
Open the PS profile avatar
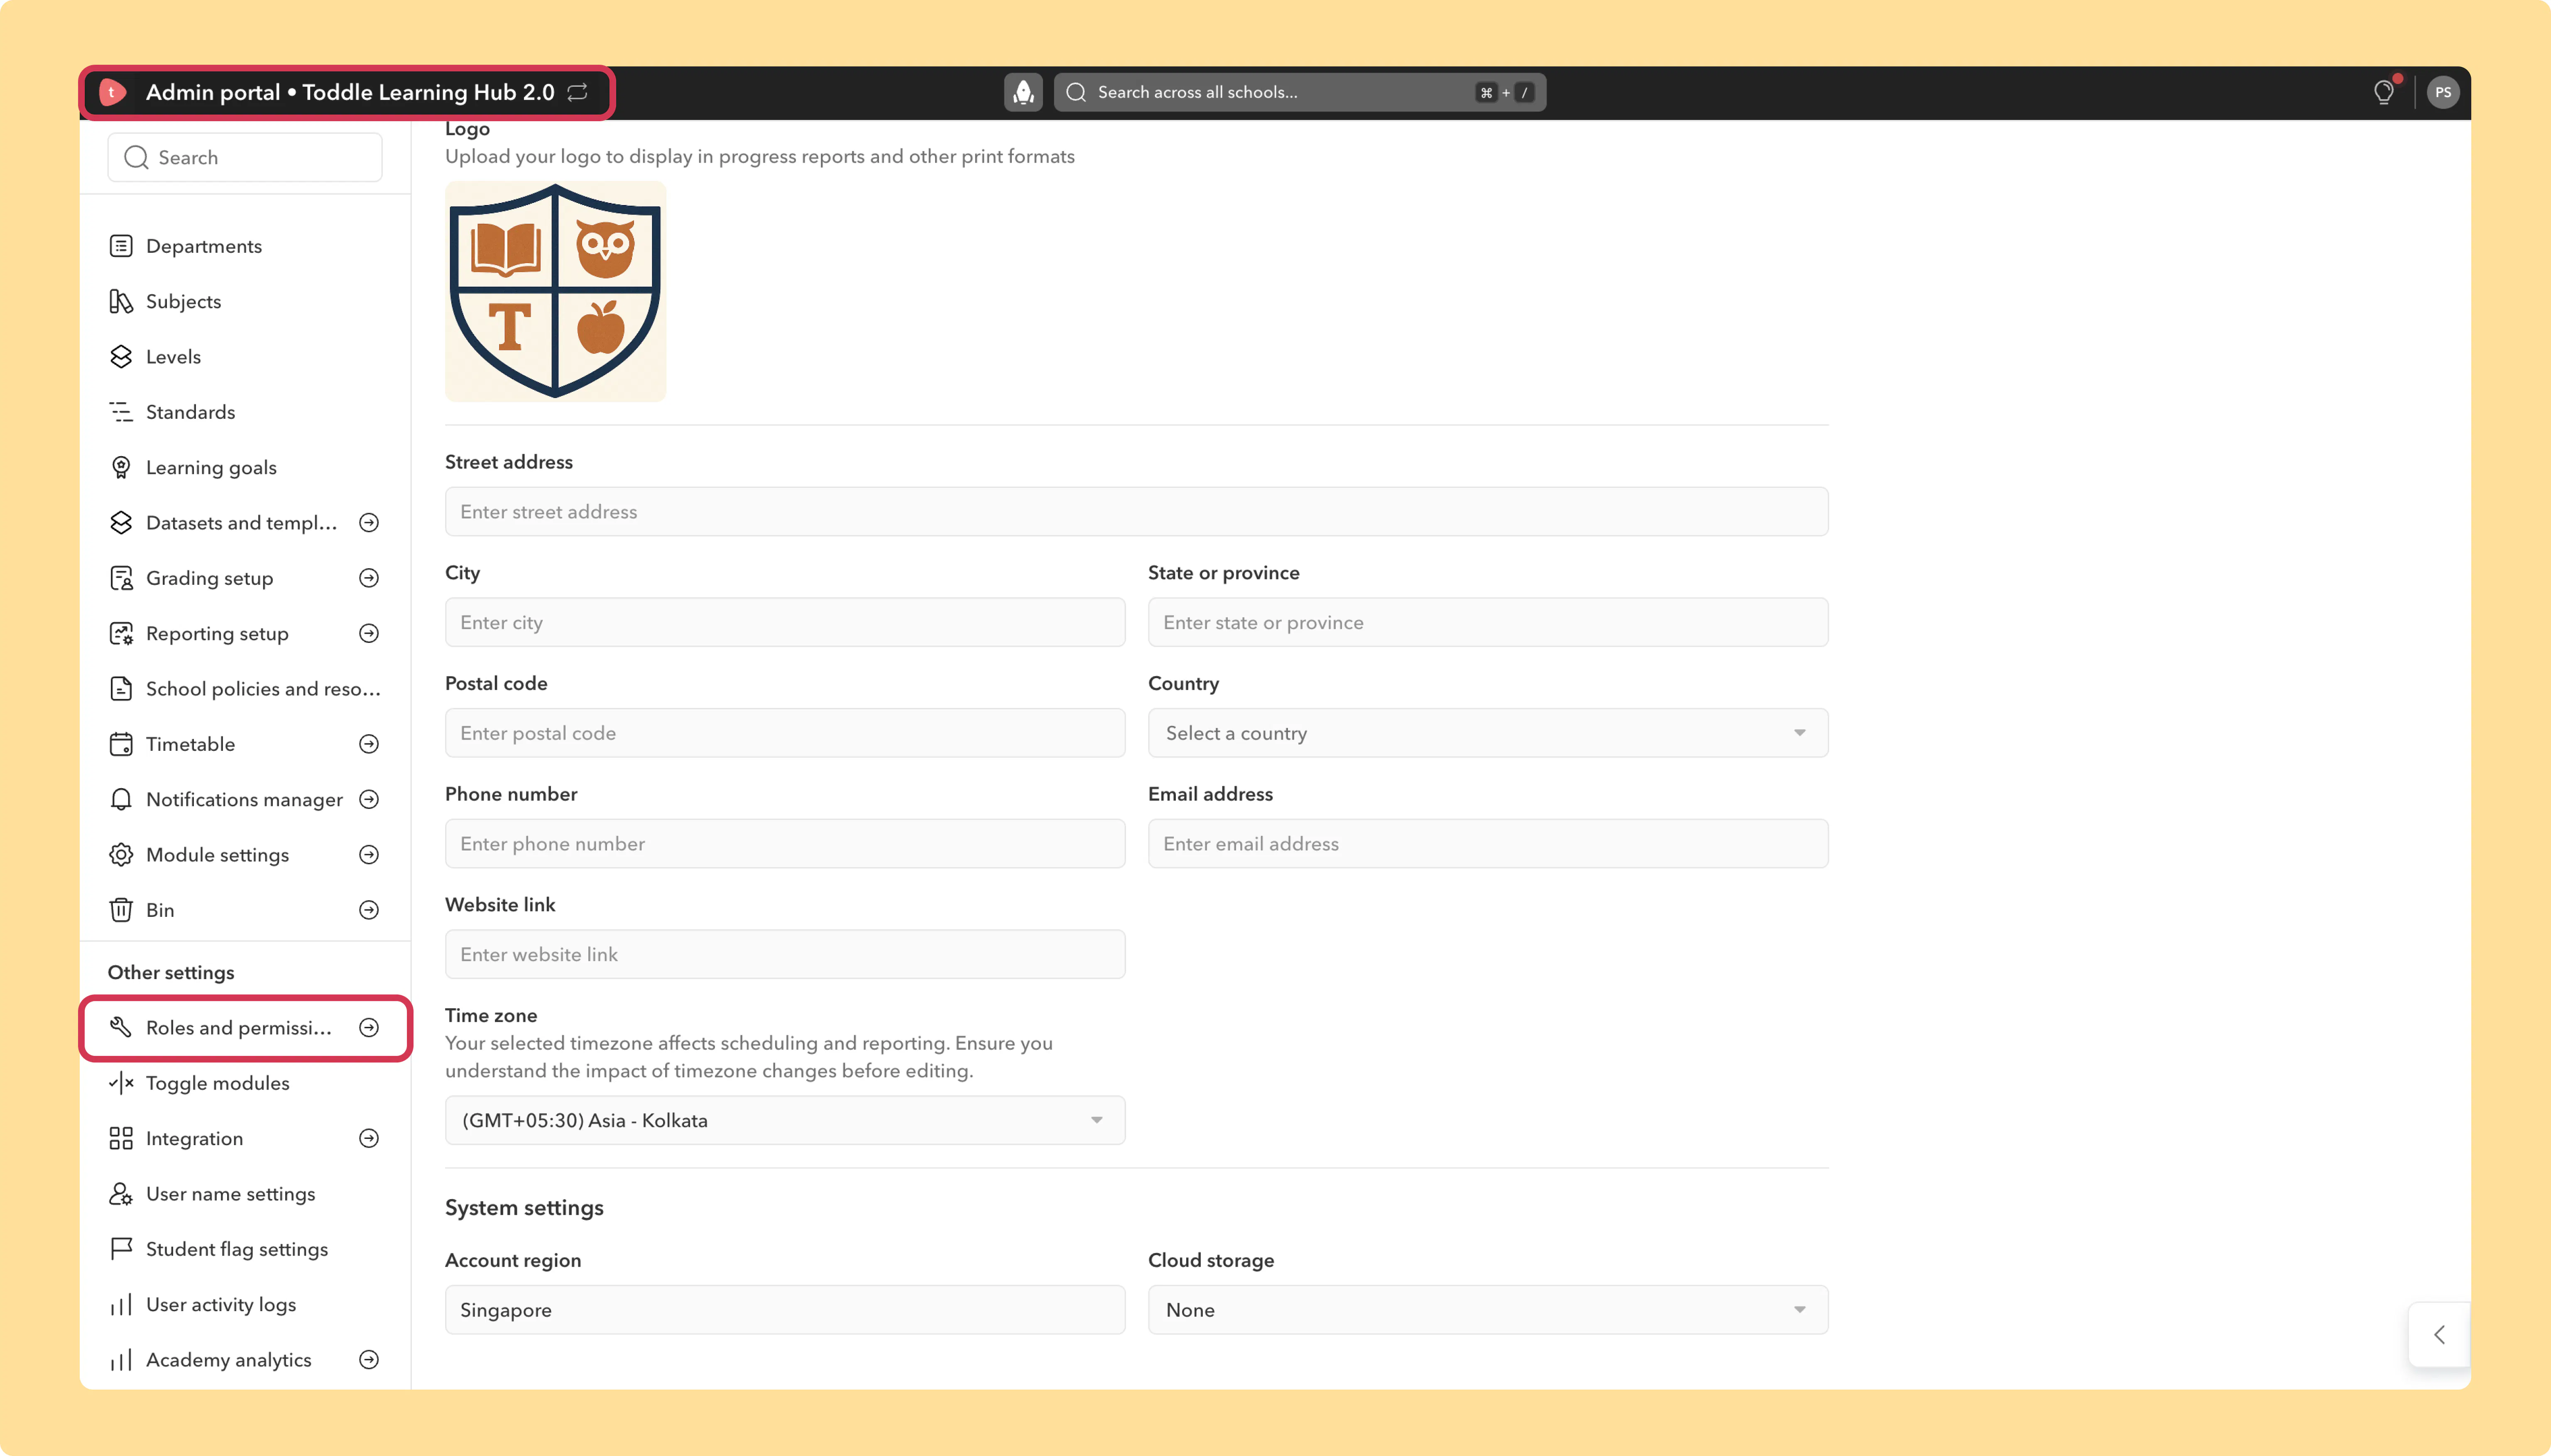click(2443, 92)
